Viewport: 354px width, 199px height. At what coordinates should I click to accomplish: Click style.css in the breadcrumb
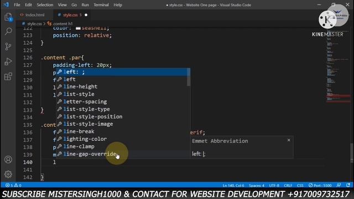[34, 24]
